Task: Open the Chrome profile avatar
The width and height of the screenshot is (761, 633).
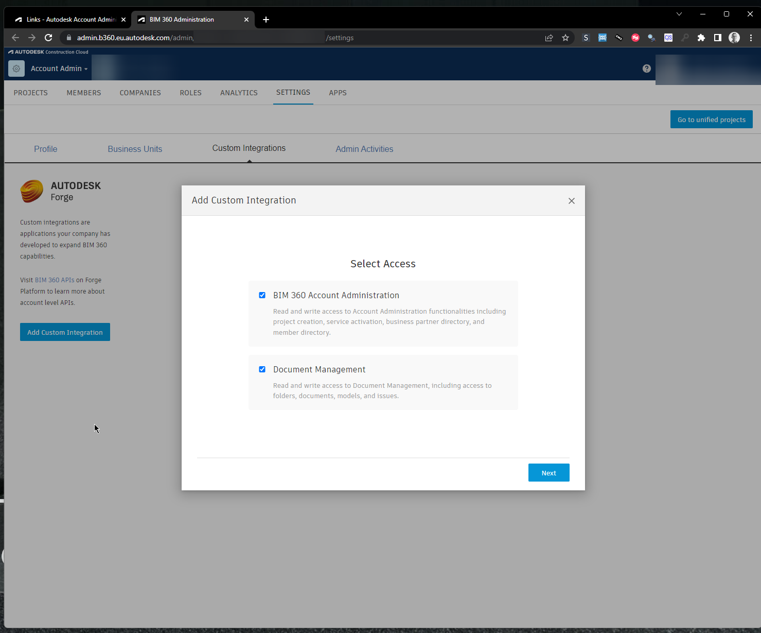Action: click(734, 38)
